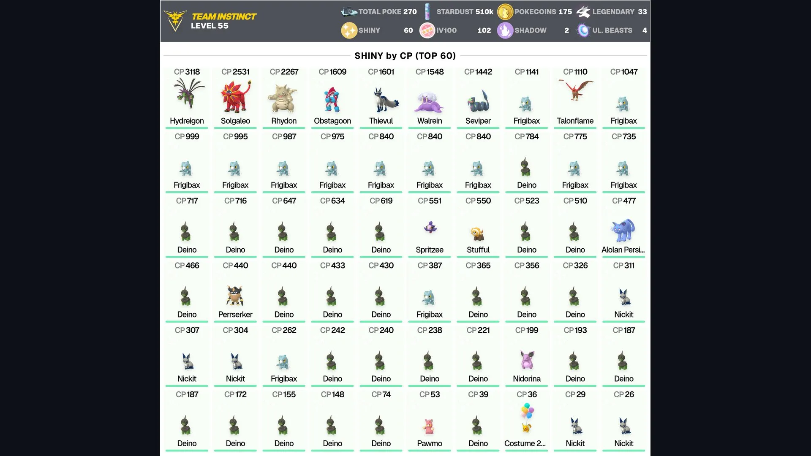Click the IV100 badge icon
This screenshot has height=456, width=811.
click(427, 30)
